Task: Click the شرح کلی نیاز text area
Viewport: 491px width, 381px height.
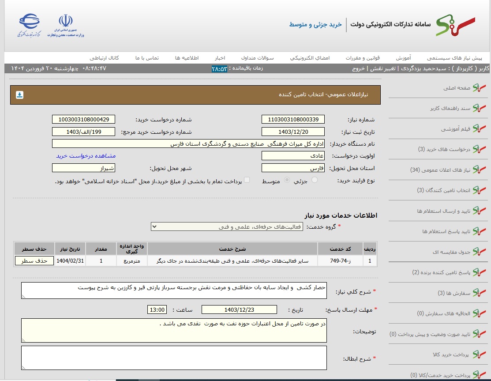Action: click(174, 290)
